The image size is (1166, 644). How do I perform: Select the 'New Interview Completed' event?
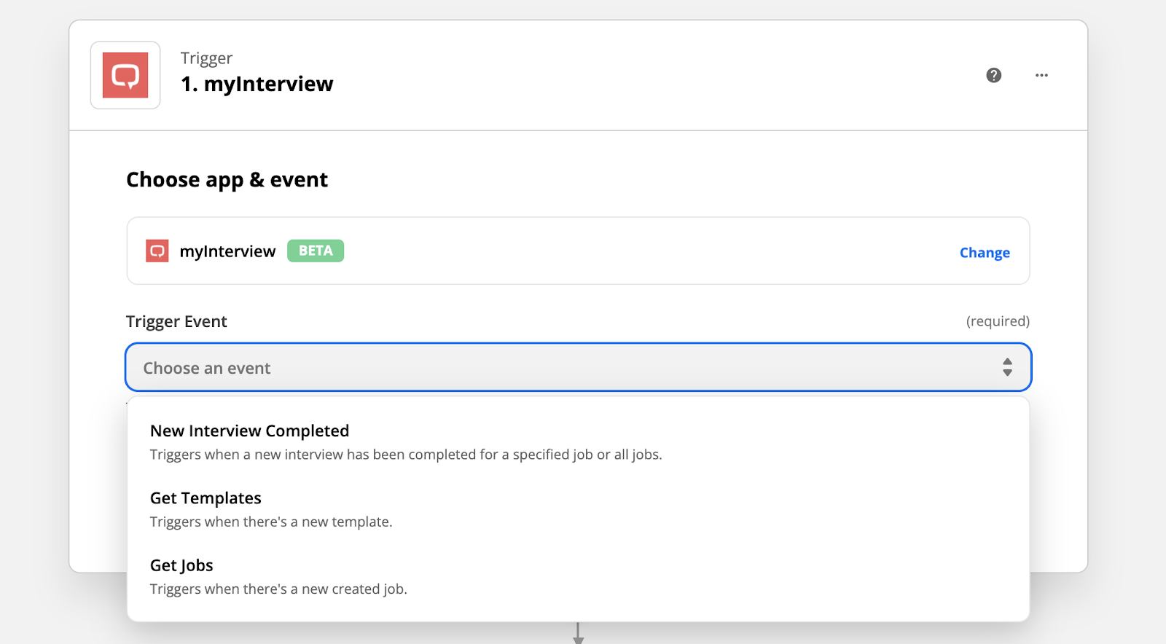pos(249,431)
